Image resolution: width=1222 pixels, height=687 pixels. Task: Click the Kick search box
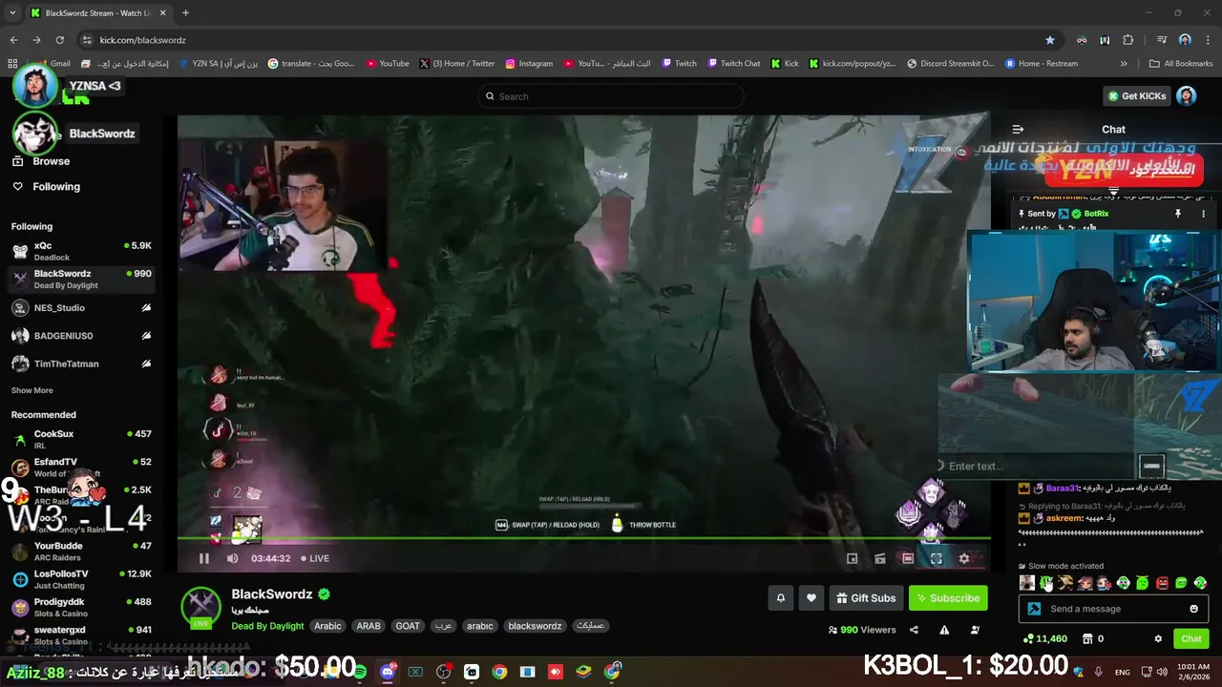[611, 96]
